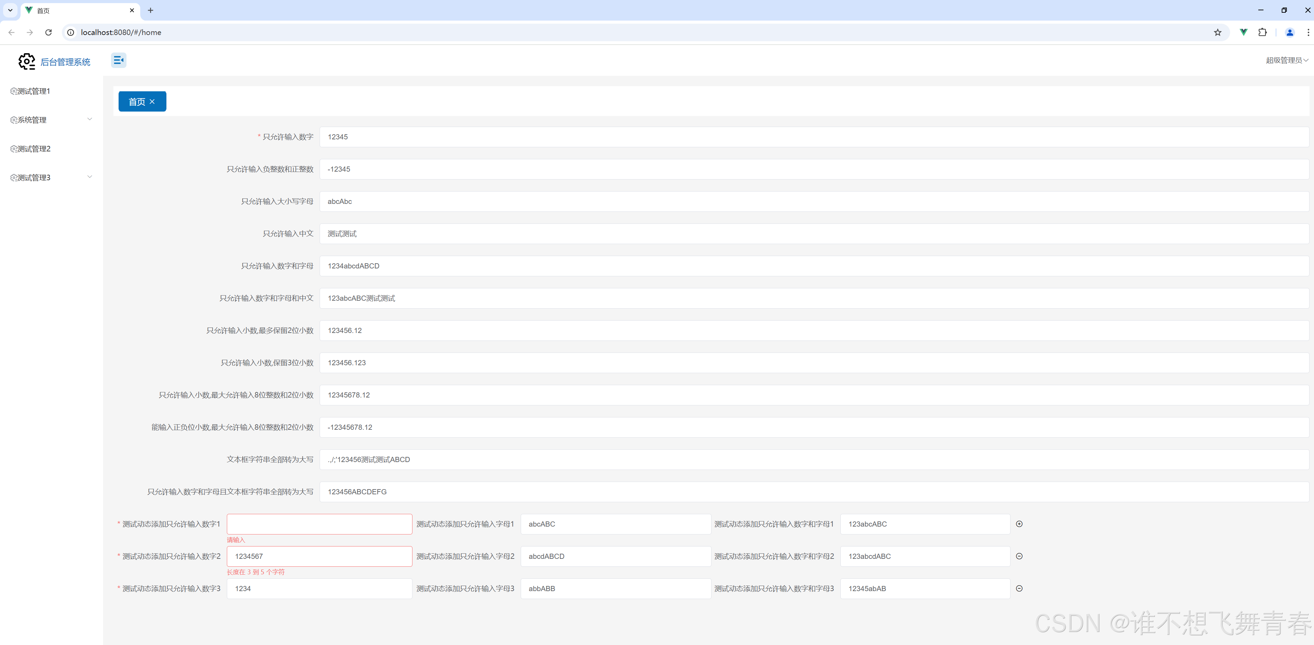Click the field containing 123456.123
Viewport: 1314px width, 645px height.
pyautogui.click(x=814, y=363)
